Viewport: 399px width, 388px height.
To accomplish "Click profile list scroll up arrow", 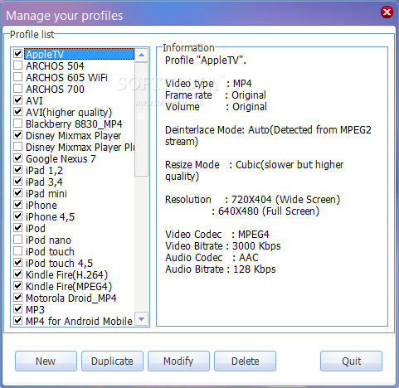I will (141, 55).
